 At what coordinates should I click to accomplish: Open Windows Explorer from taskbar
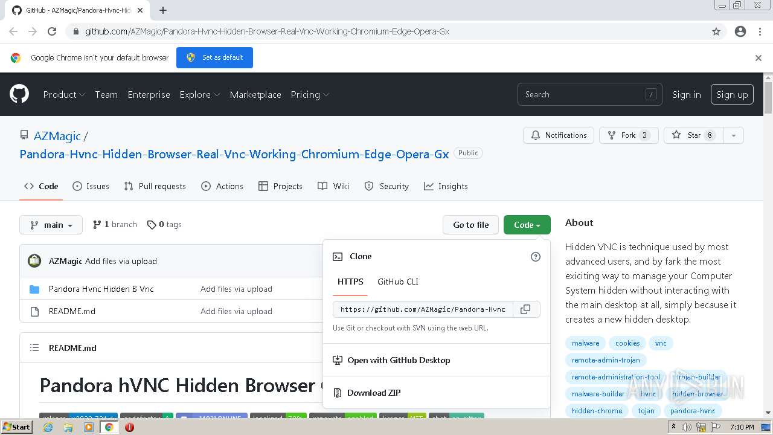(68, 427)
